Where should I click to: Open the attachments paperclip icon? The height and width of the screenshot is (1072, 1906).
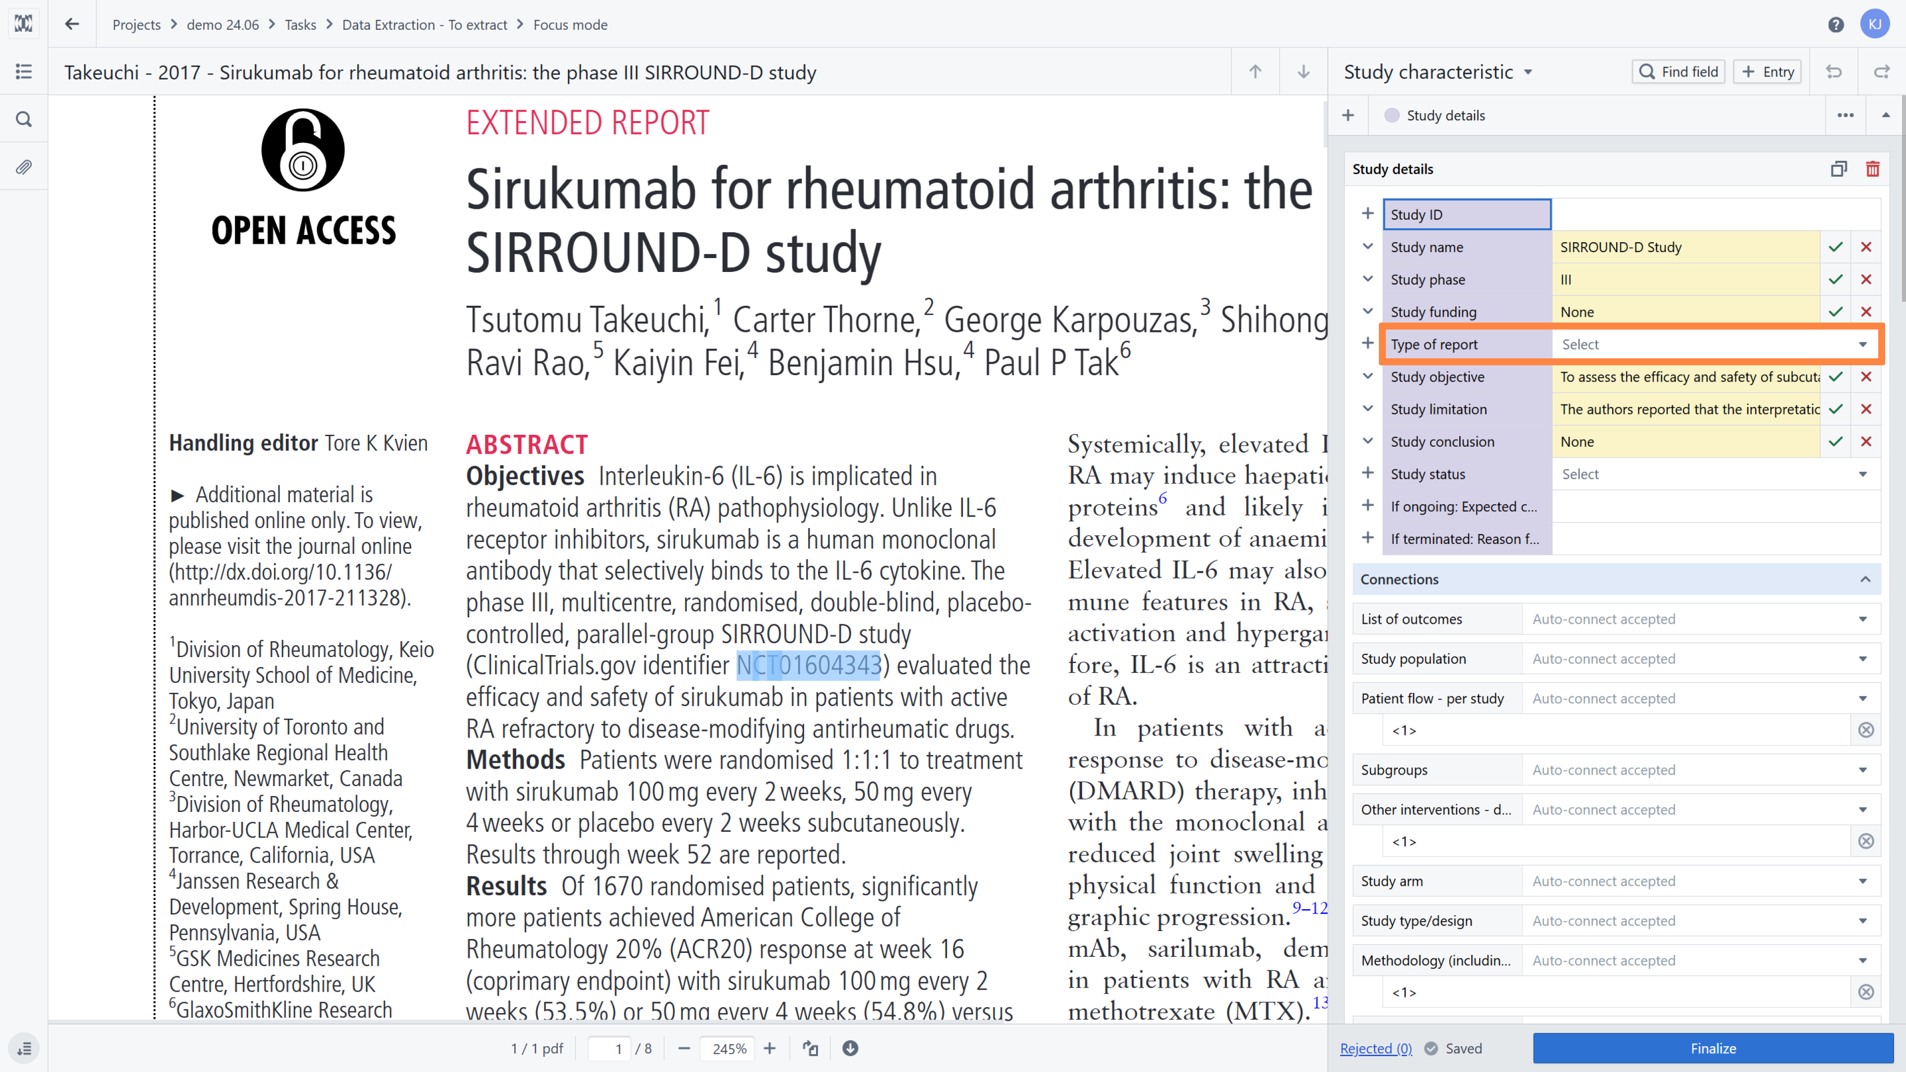click(24, 167)
